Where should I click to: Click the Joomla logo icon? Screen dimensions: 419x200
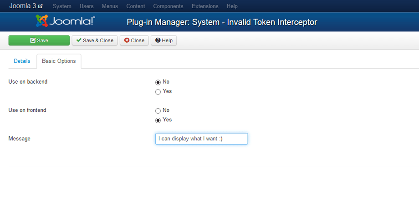[x=42, y=21]
